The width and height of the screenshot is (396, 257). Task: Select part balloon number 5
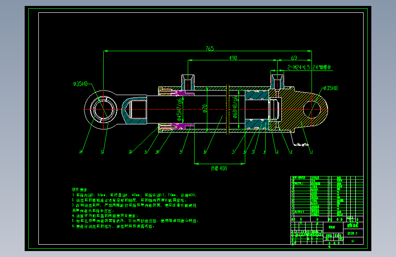[x=253, y=152]
